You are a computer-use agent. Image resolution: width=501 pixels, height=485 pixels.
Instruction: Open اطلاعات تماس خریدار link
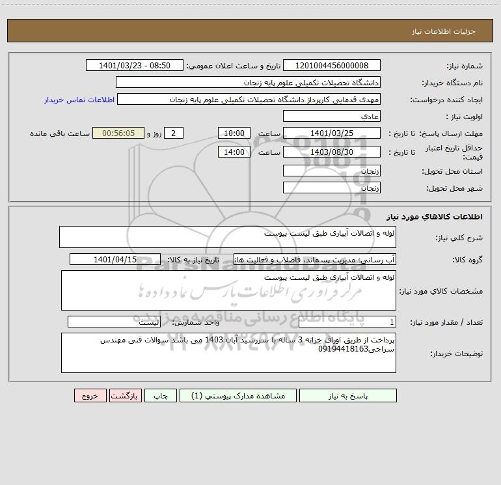point(79,100)
